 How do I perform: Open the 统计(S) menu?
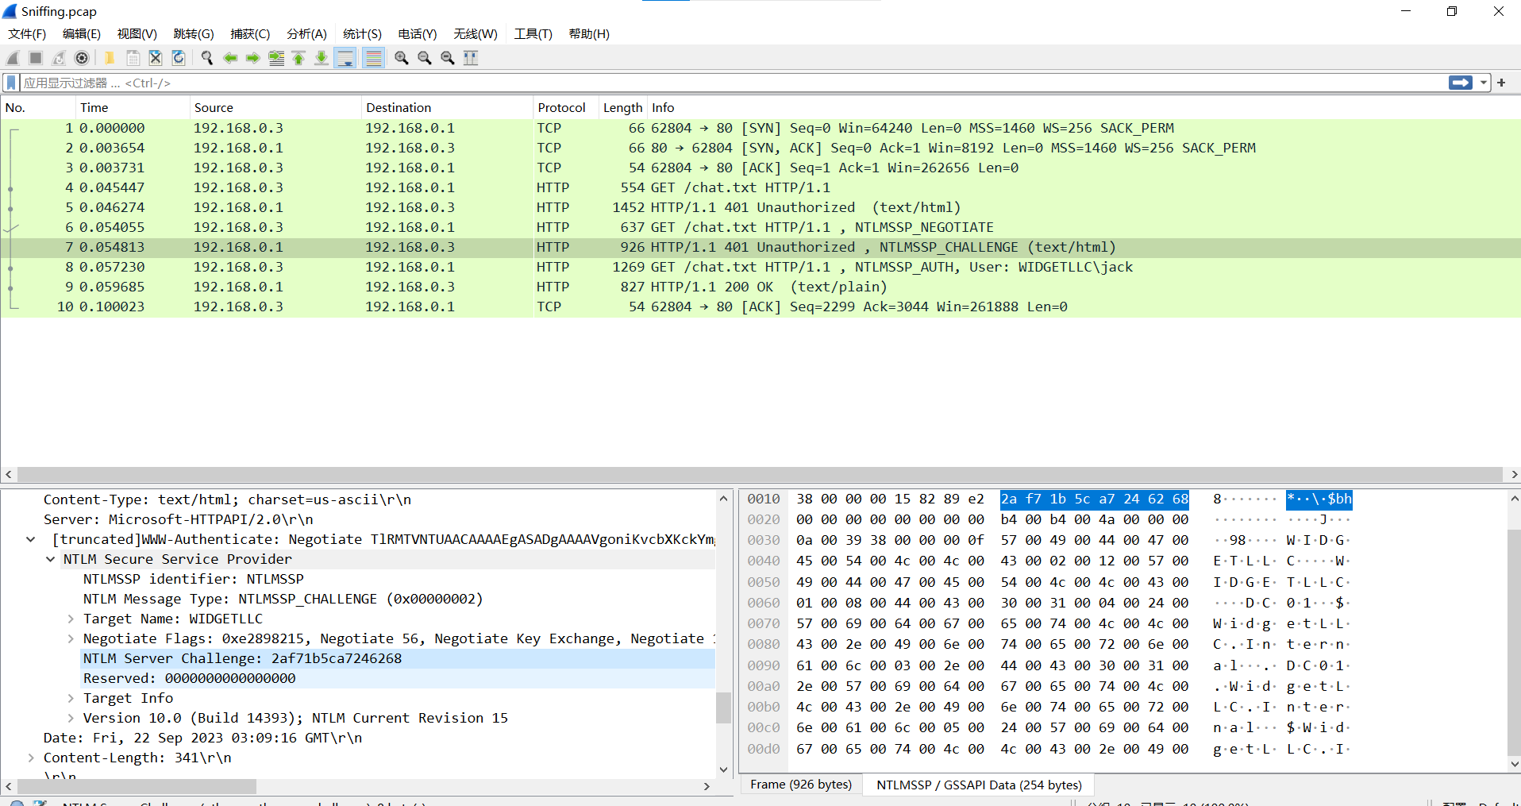pyautogui.click(x=362, y=34)
